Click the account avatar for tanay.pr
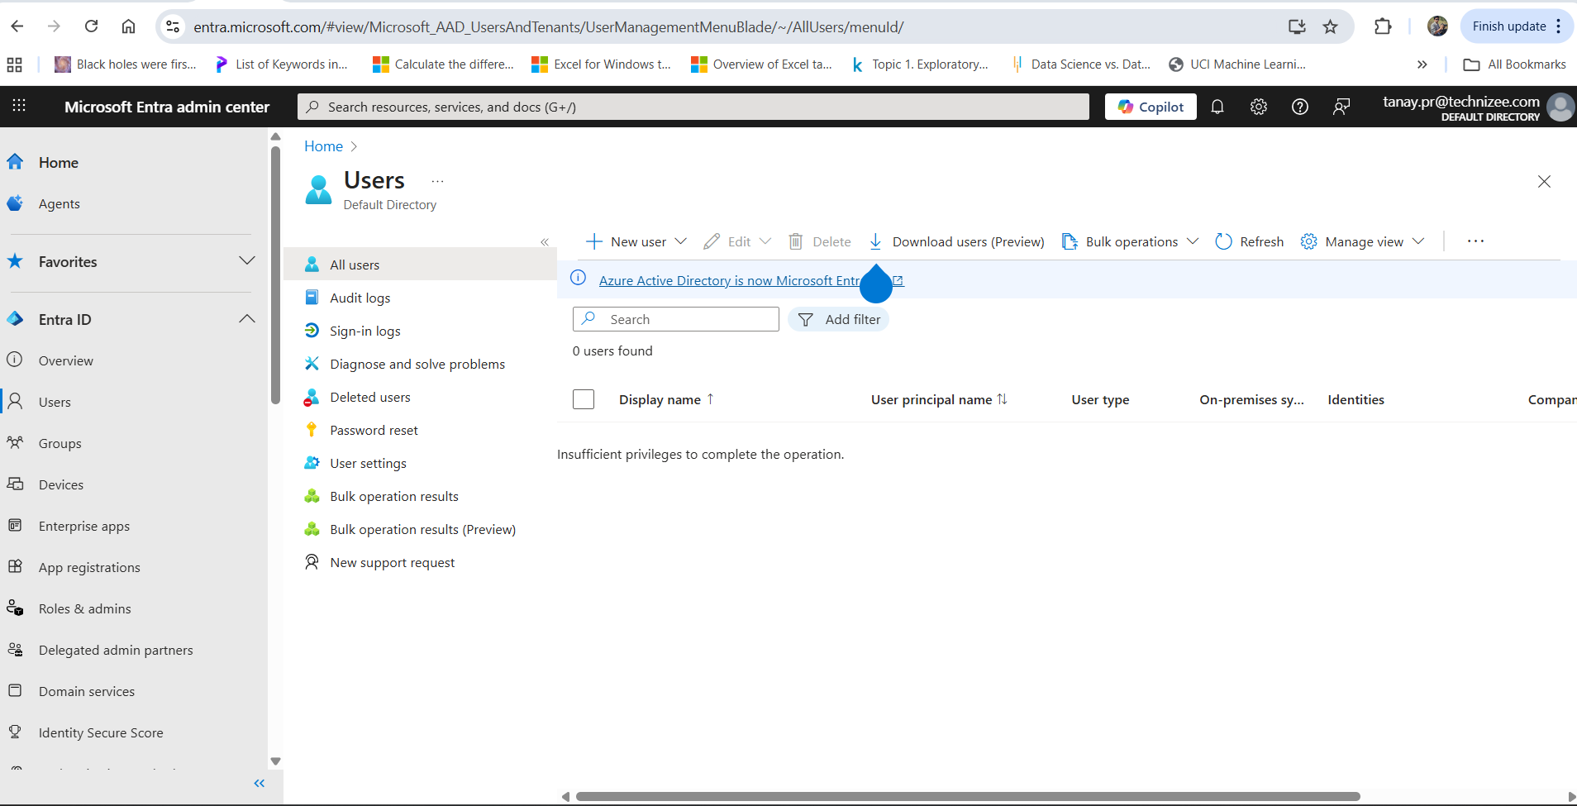Screen dimensions: 1577x806 tap(1560, 107)
